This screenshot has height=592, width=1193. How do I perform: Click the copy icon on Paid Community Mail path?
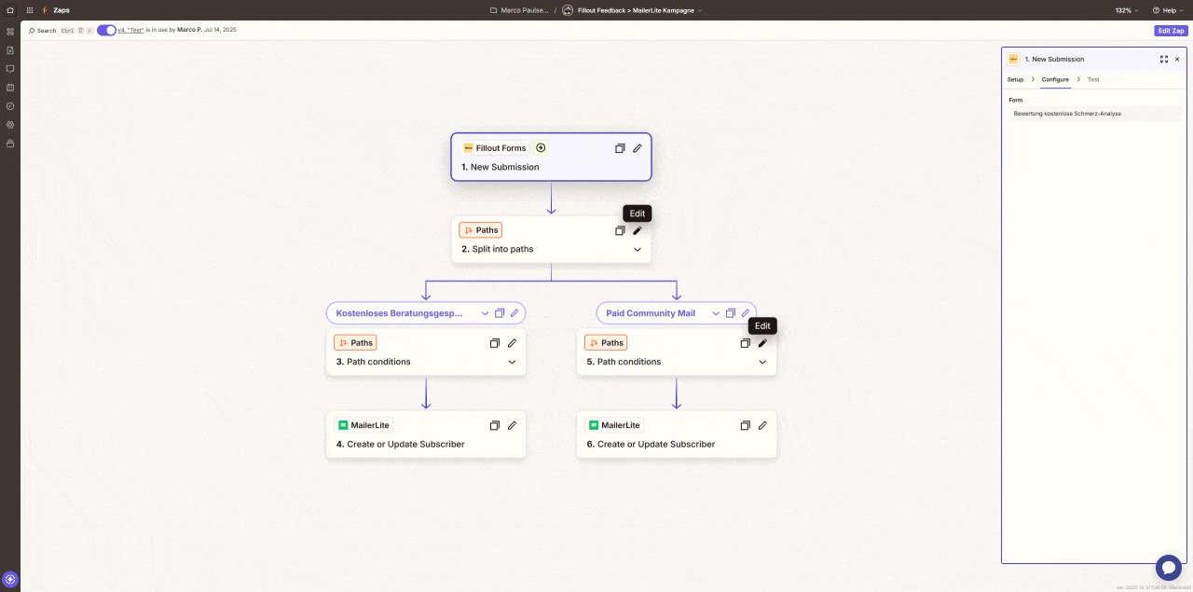(x=731, y=312)
